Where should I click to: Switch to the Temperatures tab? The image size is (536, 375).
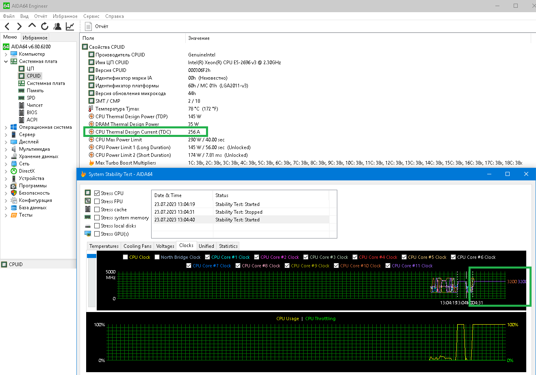click(x=104, y=246)
